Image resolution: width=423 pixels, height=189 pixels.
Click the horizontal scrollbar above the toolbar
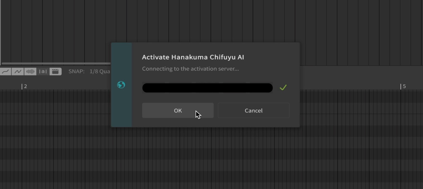pos(56,63)
